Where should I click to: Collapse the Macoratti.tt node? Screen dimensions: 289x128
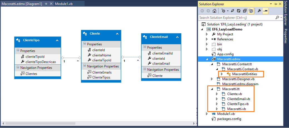pyautogui.click(x=212, y=89)
